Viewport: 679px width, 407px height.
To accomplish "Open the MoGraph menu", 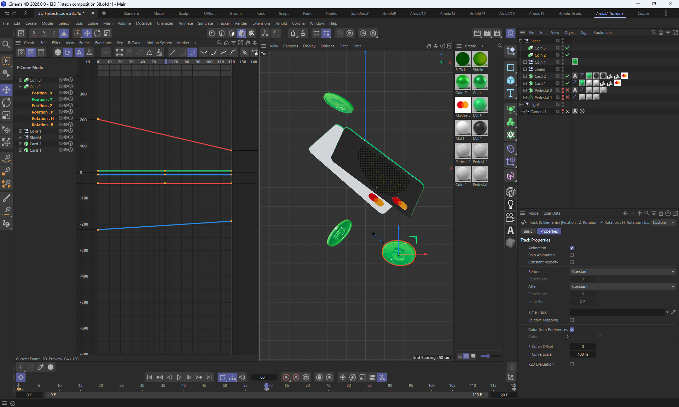I will [x=144, y=23].
